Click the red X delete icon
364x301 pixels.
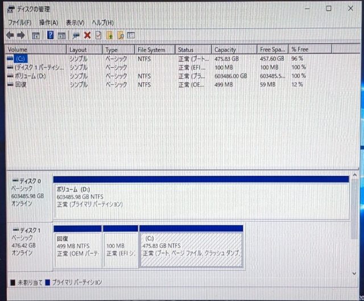click(87, 35)
